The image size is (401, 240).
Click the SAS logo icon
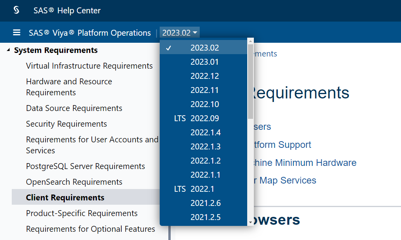coord(16,10)
